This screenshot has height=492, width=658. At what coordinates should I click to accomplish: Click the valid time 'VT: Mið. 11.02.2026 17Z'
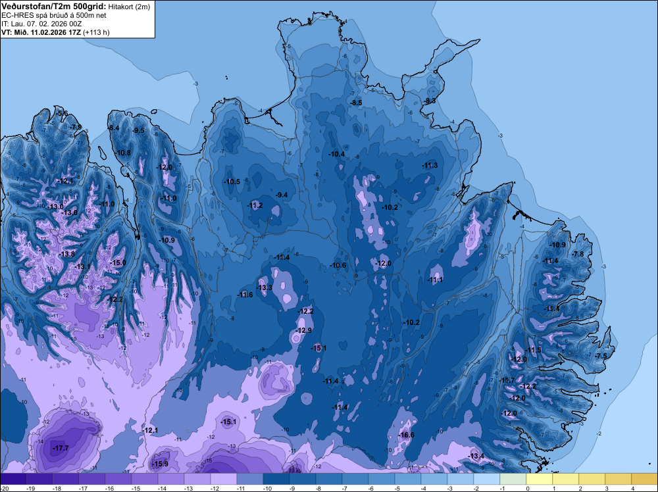tap(41, 32)
